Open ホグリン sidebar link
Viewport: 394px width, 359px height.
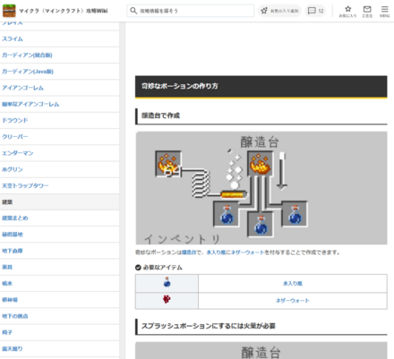click(13, 169)
